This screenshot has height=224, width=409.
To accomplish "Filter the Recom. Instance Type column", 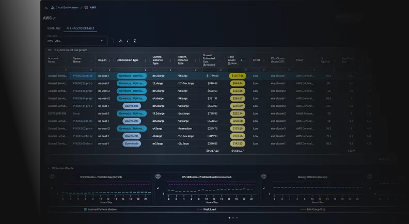I will pyautogui.click(x=196, y=70).
